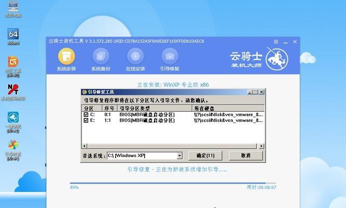Open the 一键装机 knight desktop icon
Screen dimensions: 346x208
point(13,118)
